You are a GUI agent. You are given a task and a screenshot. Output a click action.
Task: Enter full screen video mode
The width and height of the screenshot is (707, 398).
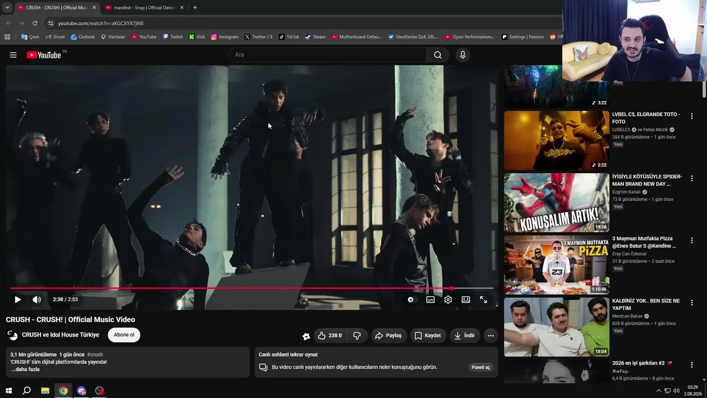coord(483,300)
